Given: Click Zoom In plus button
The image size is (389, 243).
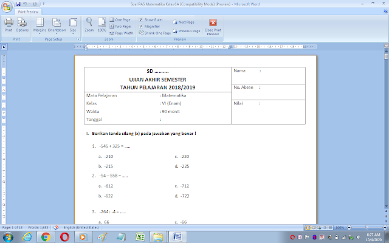Looking at the screenshot, I should coord(385,227).
